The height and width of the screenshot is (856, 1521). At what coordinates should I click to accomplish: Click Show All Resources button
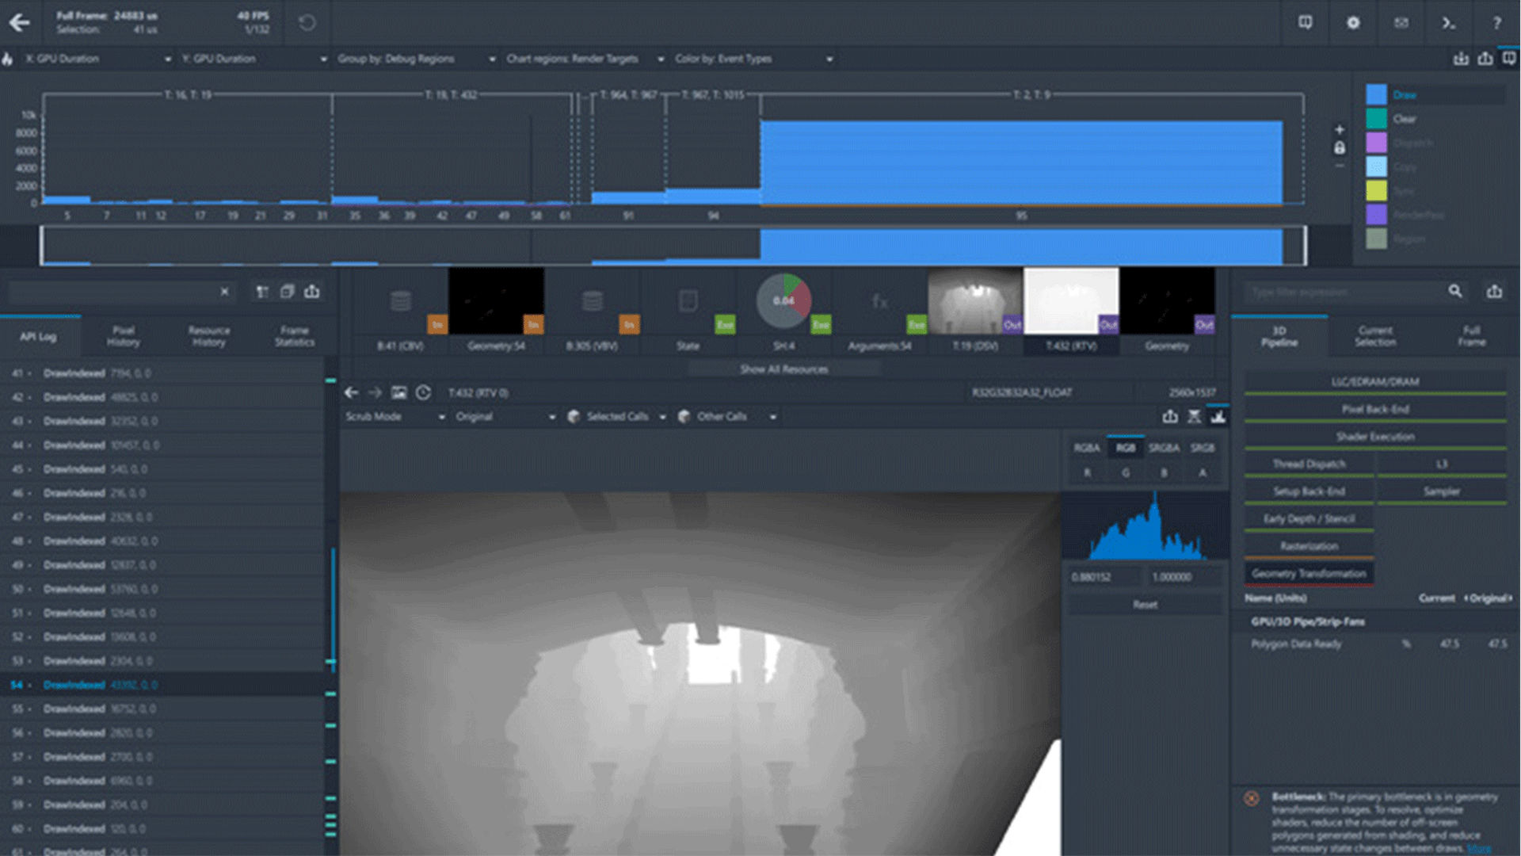click(783, 369)
